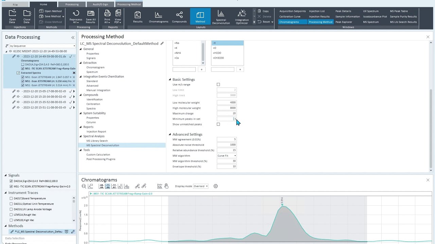Click the unlink X axis icon
This screenshot has height=244, width=435.
point(137,186)
